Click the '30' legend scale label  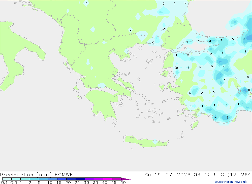point(86,182)
